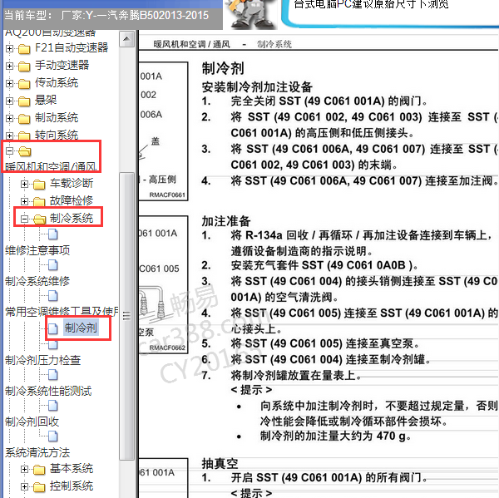Click the 车载诊断 folder icon
The width and height of the screenshot is (499, 498).
pyautogui.click(x=39, y=185)
